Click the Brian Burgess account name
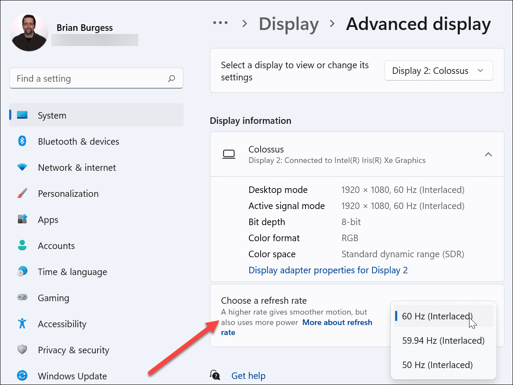Screen dimensions: 513x385 pyautogui.click(x=84, y=28)
